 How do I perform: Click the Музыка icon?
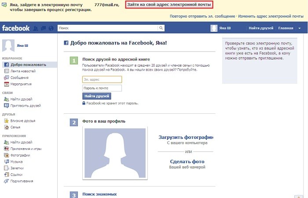[7, 161]
